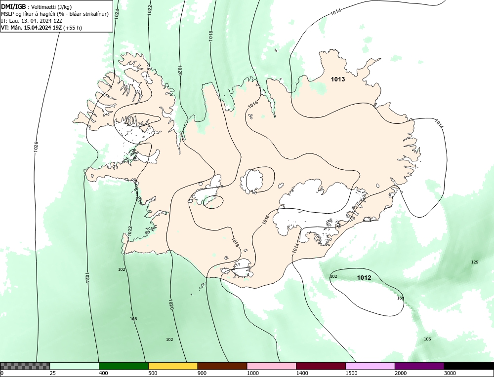This screenshot has height=377, width=494.
Task: Click legend tick label 3000
Action: (x=450, y=373)
